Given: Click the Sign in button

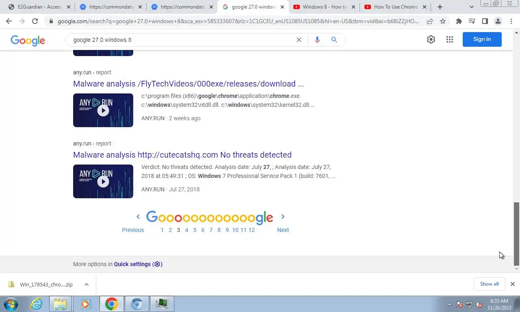Looking at the screenshot, I should [482, 39].
